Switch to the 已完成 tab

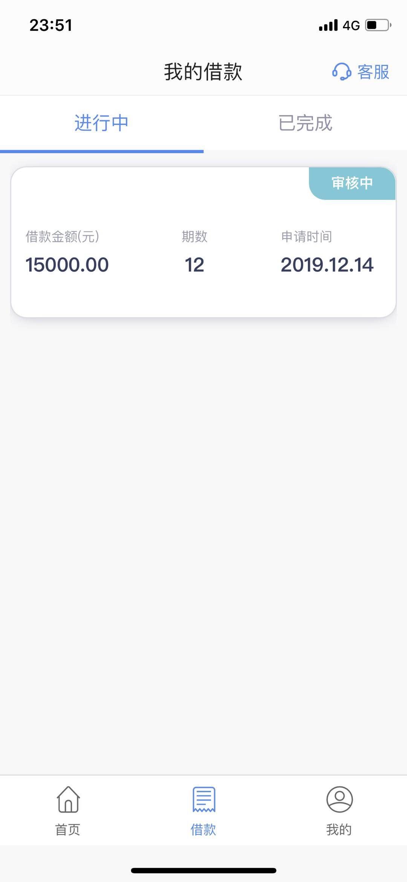coord(305,123)
